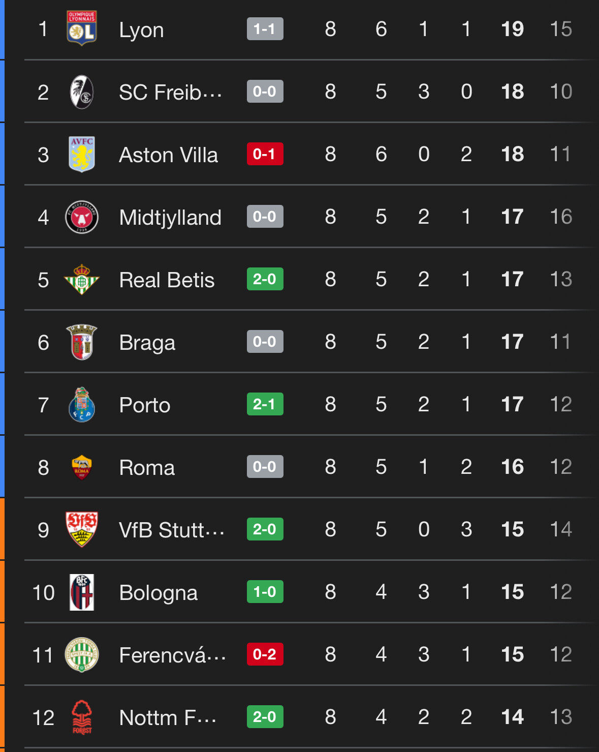The width and height of the screenshot is (599, 752).
Task: Open the Braga club badge
Action: tap(82, 342)
